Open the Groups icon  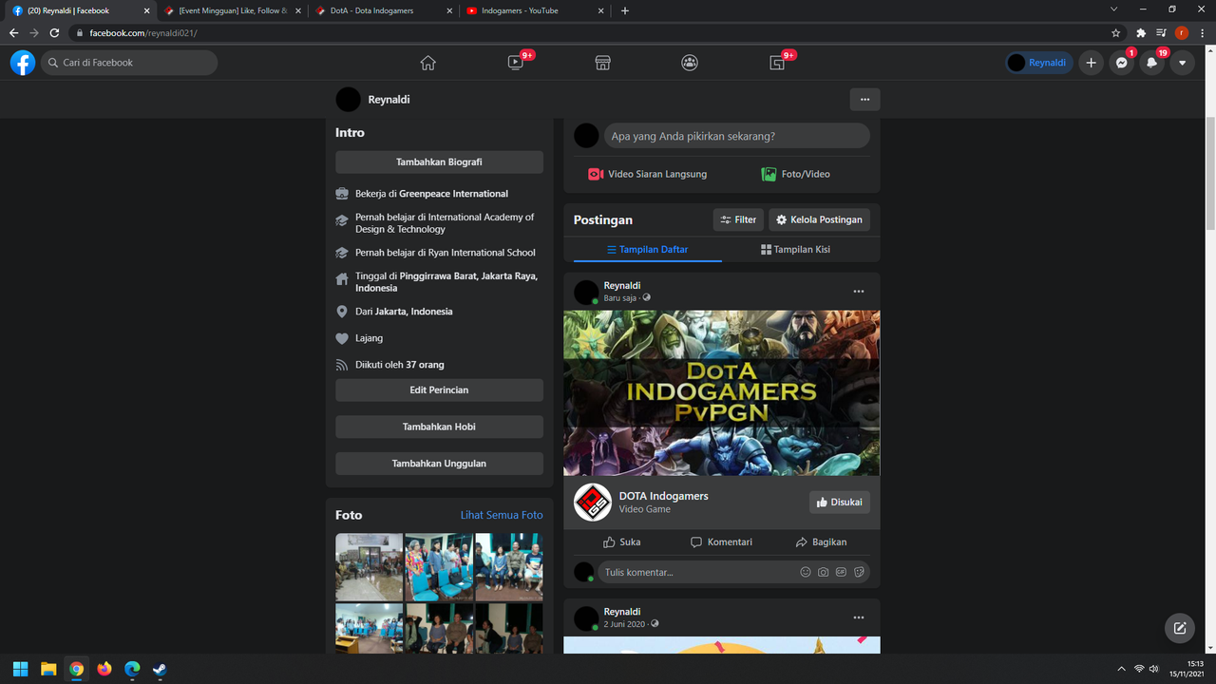tap(689, 63)
